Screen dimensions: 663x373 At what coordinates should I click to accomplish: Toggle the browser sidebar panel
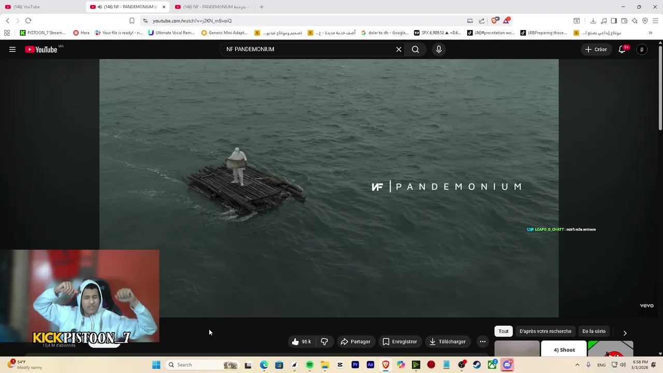coord(614,21)
